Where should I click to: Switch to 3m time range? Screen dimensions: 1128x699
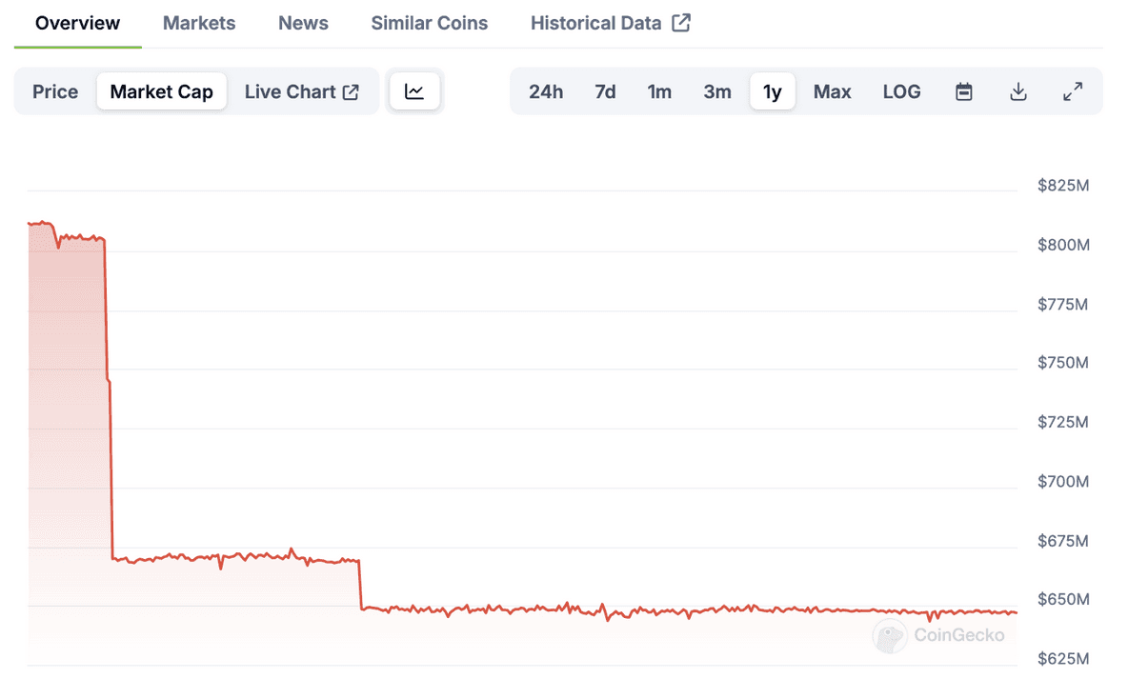(717, 91)
